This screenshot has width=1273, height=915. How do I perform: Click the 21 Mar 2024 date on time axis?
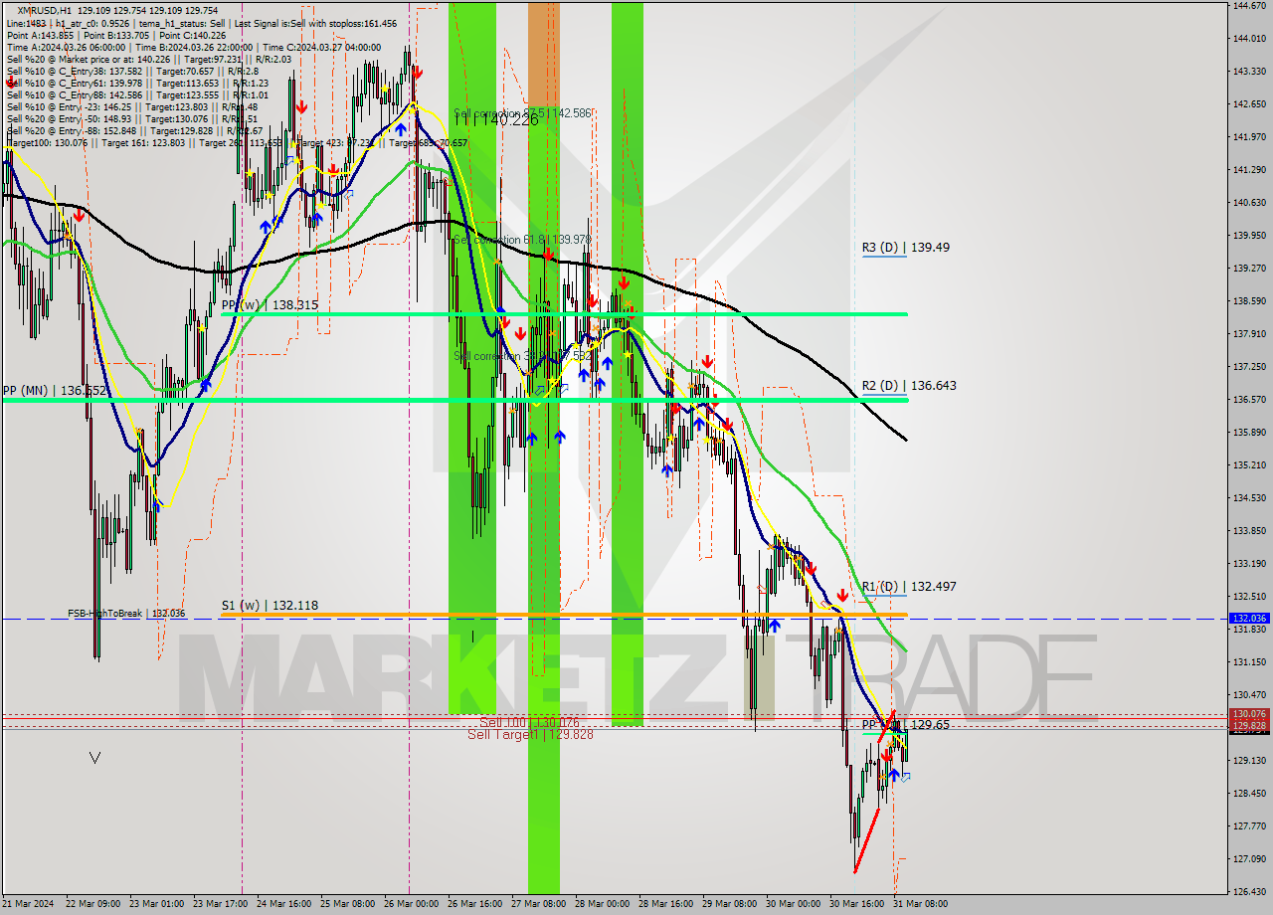pyautogui.click(x=29, y=904)
